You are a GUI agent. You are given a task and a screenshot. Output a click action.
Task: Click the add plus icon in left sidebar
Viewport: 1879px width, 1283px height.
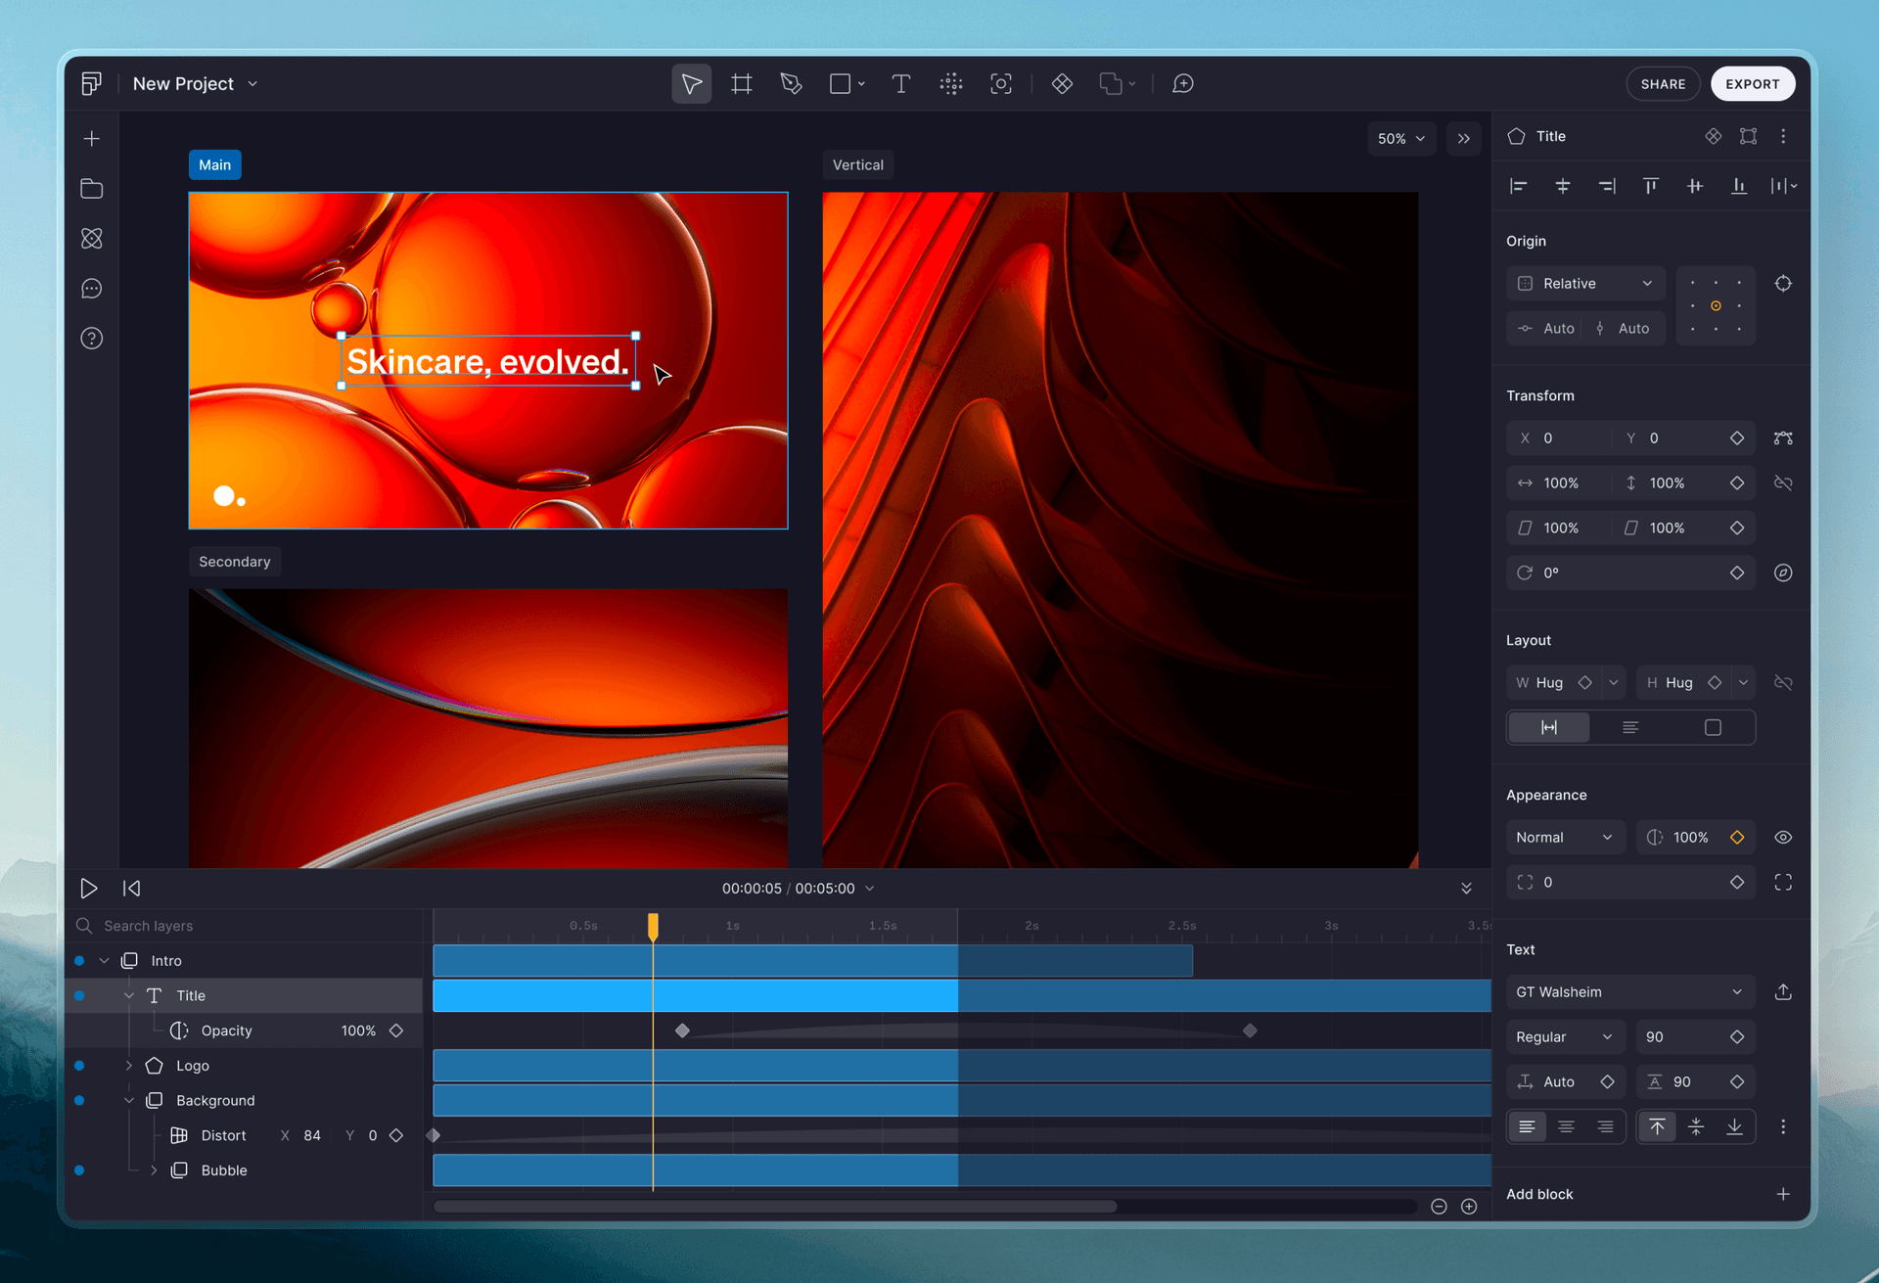[x=92, y=139]
